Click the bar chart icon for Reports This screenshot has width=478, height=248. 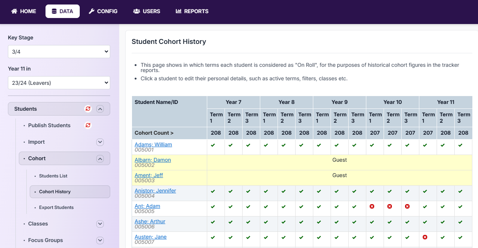[179, 11]
